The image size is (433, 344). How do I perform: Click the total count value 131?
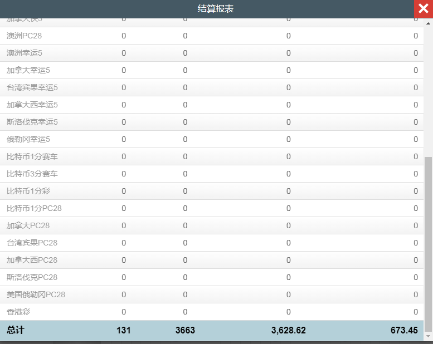124,330
